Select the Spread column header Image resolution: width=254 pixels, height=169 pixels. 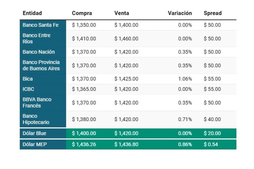coord(213,13)
